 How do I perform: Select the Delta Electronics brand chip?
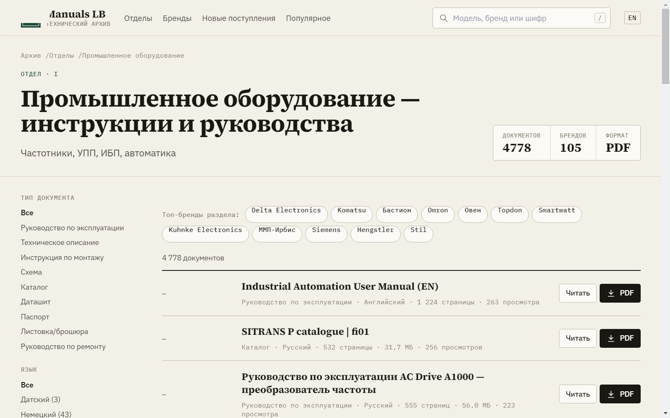pyautogui.click(x=286, y=214)
